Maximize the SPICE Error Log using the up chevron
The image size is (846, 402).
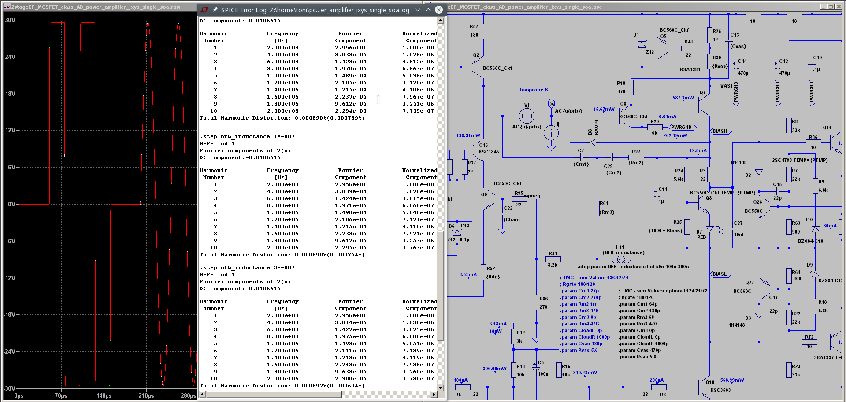pos(428,10)
